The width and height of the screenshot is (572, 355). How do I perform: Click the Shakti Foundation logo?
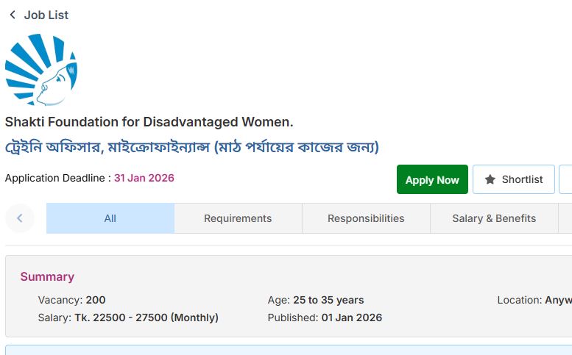(x=41, y=70)
